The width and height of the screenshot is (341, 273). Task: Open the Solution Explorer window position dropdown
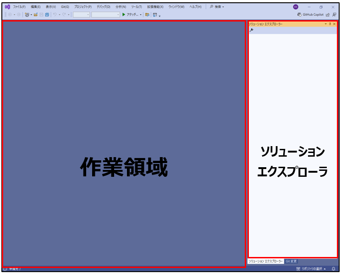tap(325, 23)
